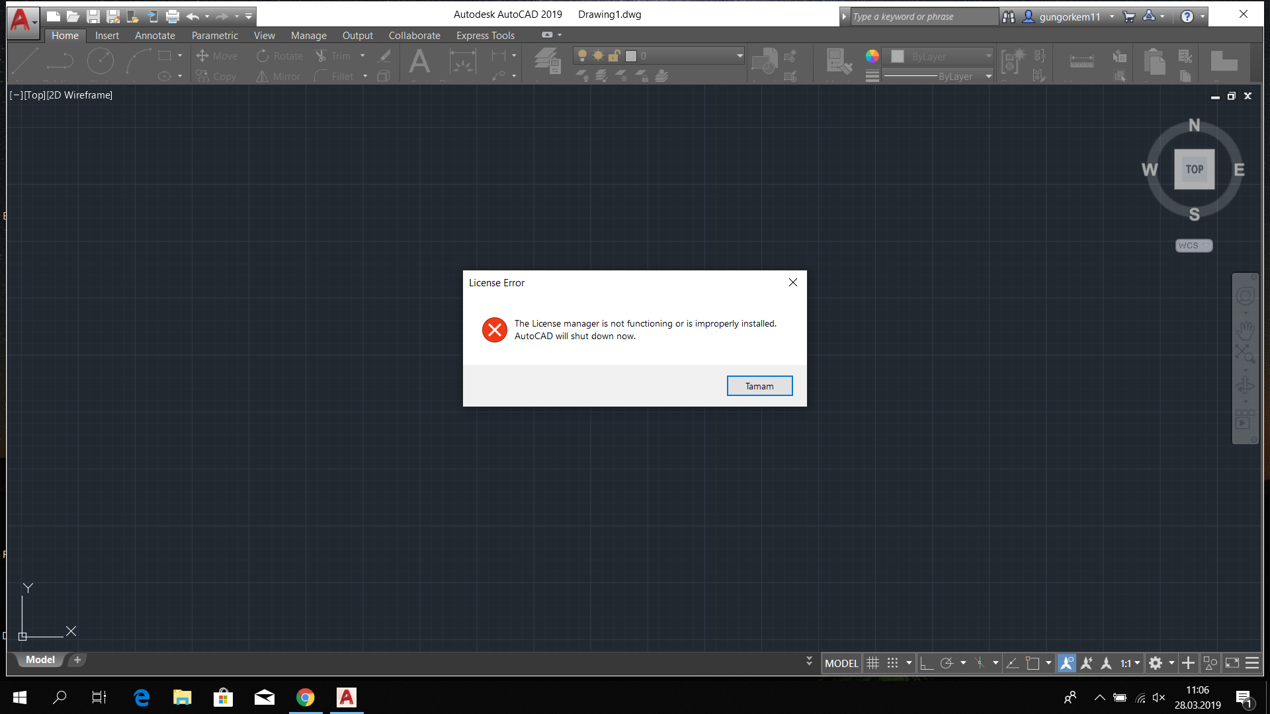Click in the keyword search field
This screenshot has width=1270, height=714.
click(x=924, y=17)
